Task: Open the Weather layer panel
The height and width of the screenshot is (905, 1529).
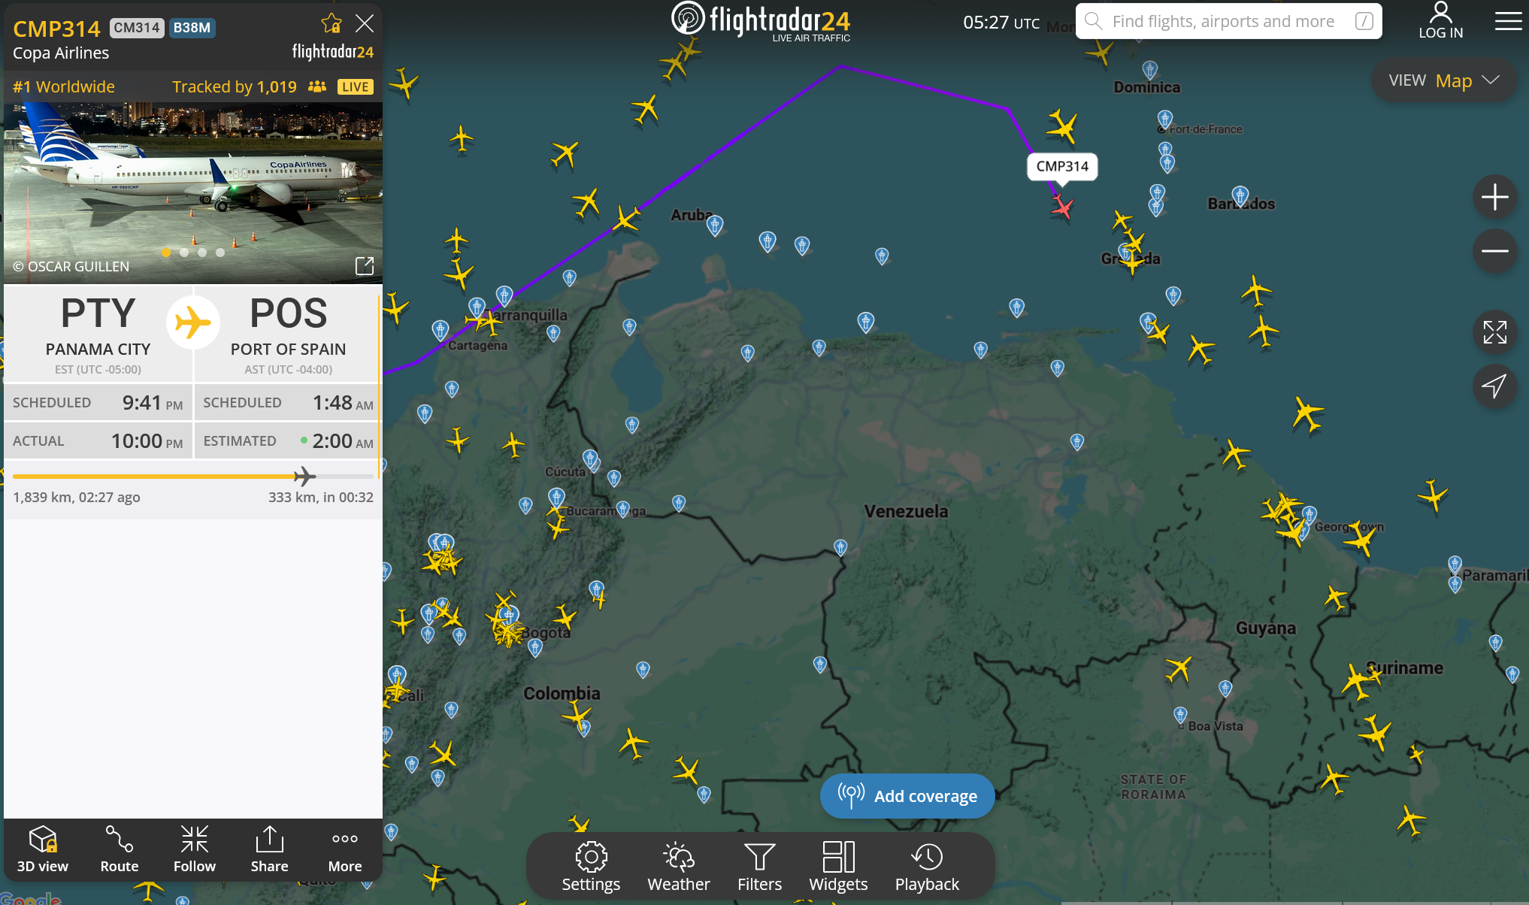Action: coord(678,865)
